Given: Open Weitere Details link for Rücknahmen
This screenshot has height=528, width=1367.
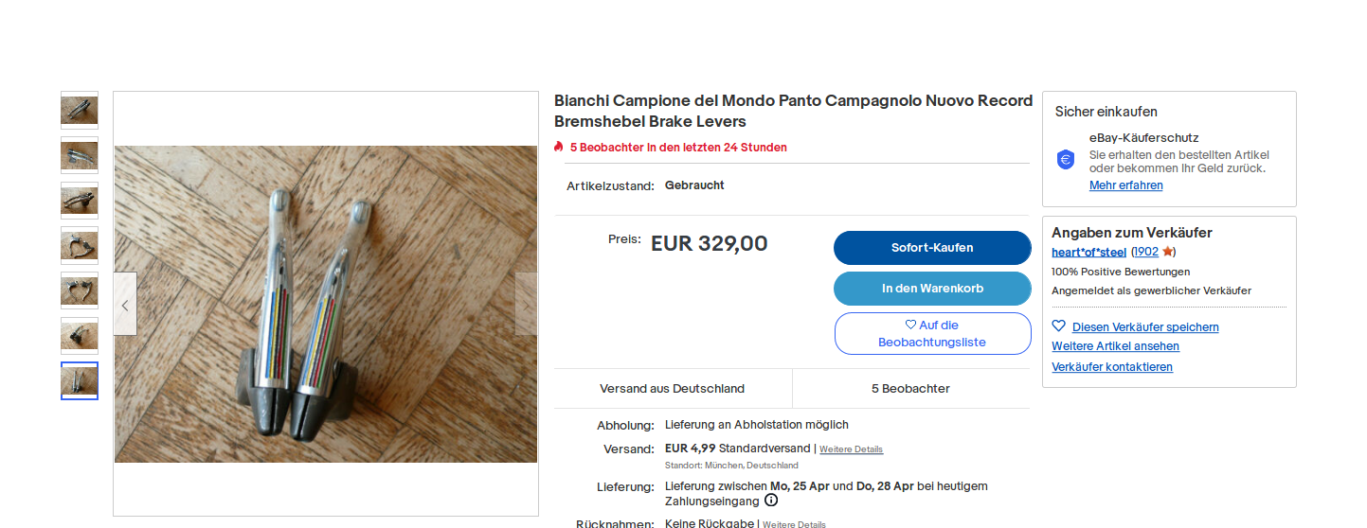Looking at the screenshot, I should (794, 524).
